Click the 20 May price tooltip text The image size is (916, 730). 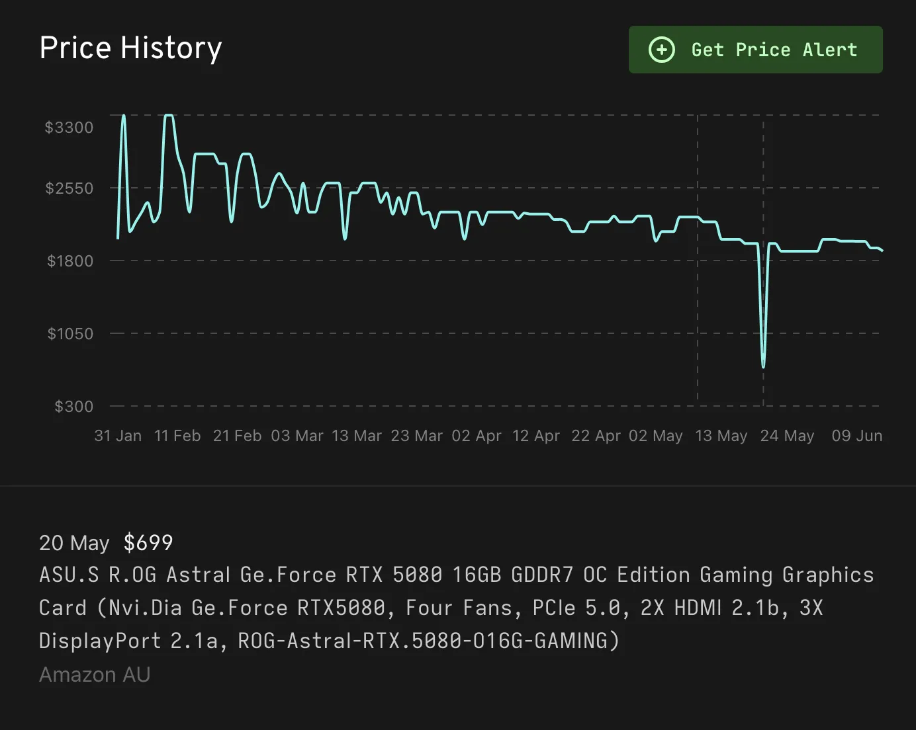click(x=74, y=542)
